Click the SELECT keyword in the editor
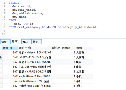Screen dimensions: 126x90 tap(14, 3)
